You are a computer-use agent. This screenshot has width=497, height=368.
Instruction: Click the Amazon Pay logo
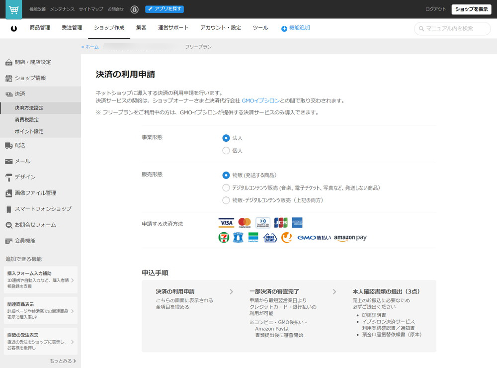[x=350, y=238]
